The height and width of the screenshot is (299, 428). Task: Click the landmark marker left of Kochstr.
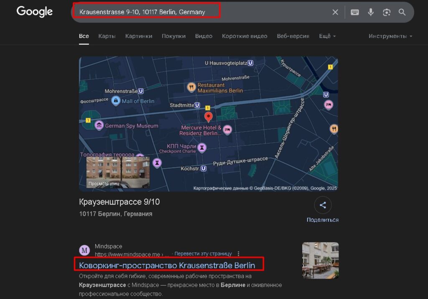pos(157,163)
